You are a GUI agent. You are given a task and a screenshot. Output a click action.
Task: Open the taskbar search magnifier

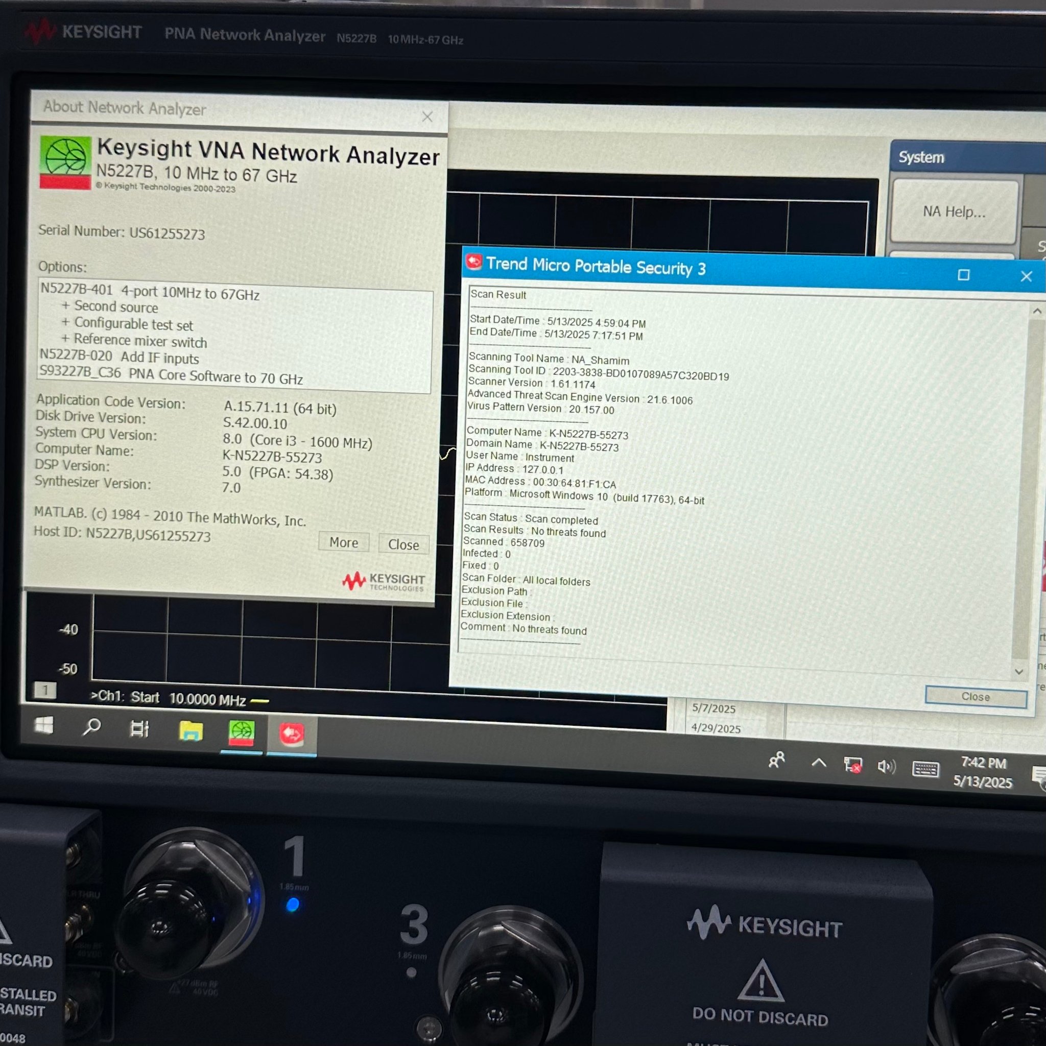pos(91,727)
